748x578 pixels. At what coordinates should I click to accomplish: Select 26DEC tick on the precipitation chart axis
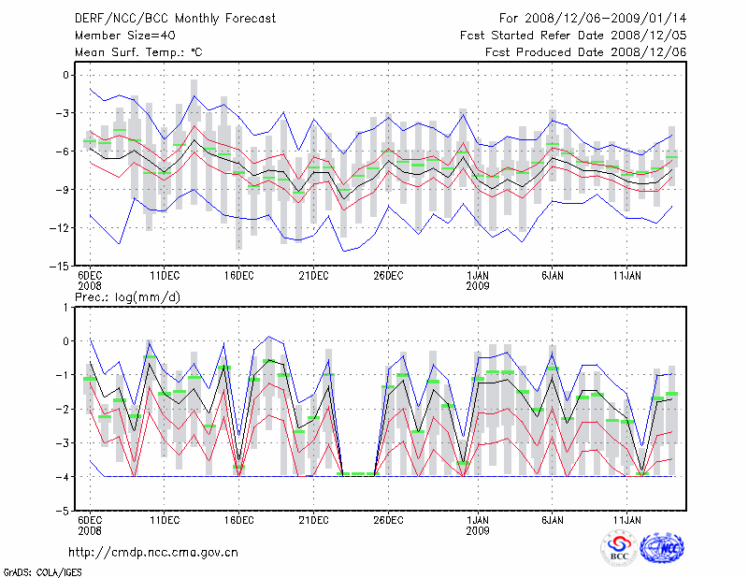coord(388,521)
